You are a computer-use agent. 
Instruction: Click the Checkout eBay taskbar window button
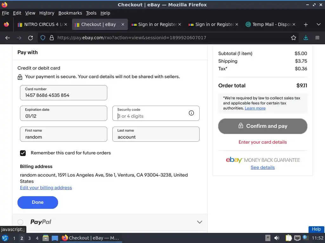91,238
